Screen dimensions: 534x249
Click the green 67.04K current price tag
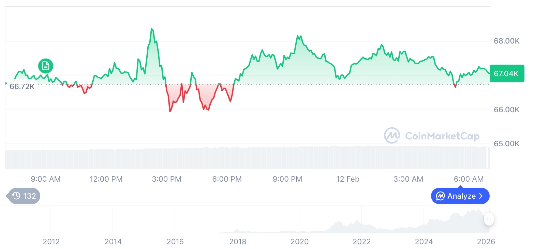coord(506,73)
